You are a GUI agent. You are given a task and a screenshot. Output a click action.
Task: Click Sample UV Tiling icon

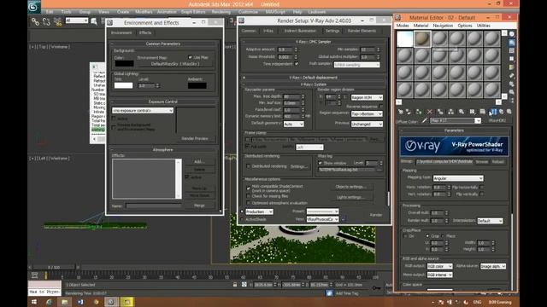pyautogui.click(x=512, y=59)
